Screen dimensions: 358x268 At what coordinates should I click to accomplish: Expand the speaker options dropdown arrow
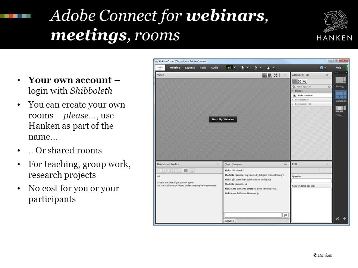(x=235, y=68)
